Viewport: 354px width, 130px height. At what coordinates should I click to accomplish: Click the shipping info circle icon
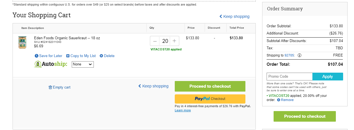[300, 55]
